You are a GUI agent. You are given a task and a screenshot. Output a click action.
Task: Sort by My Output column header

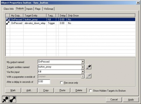17,16
